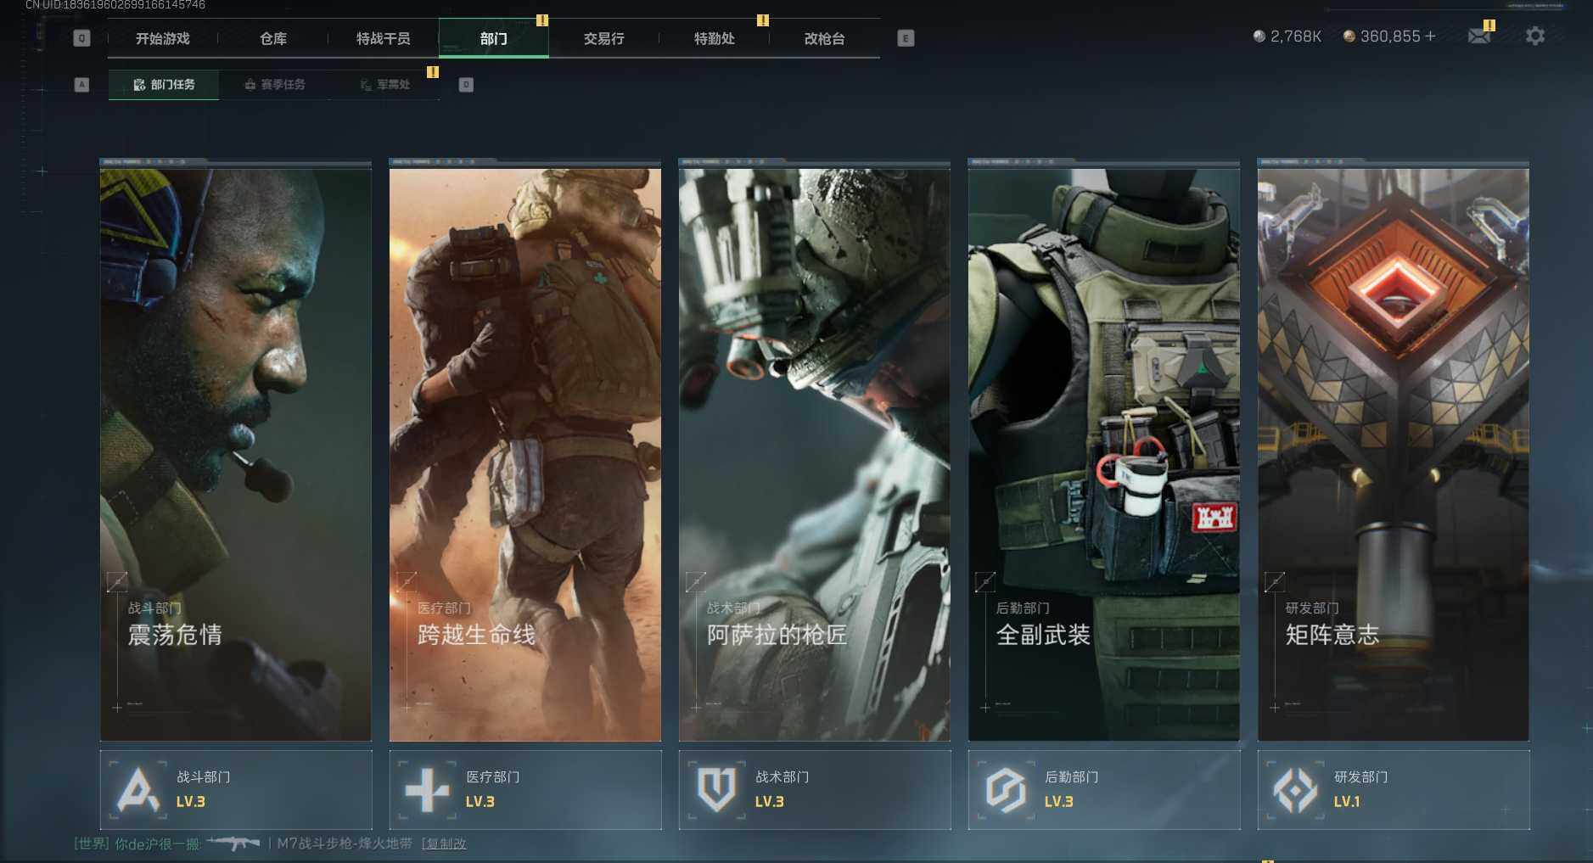Screen dimensions: 1593x863
Task: Open the [世界] world chat channel label
Action: pos(92,843)
